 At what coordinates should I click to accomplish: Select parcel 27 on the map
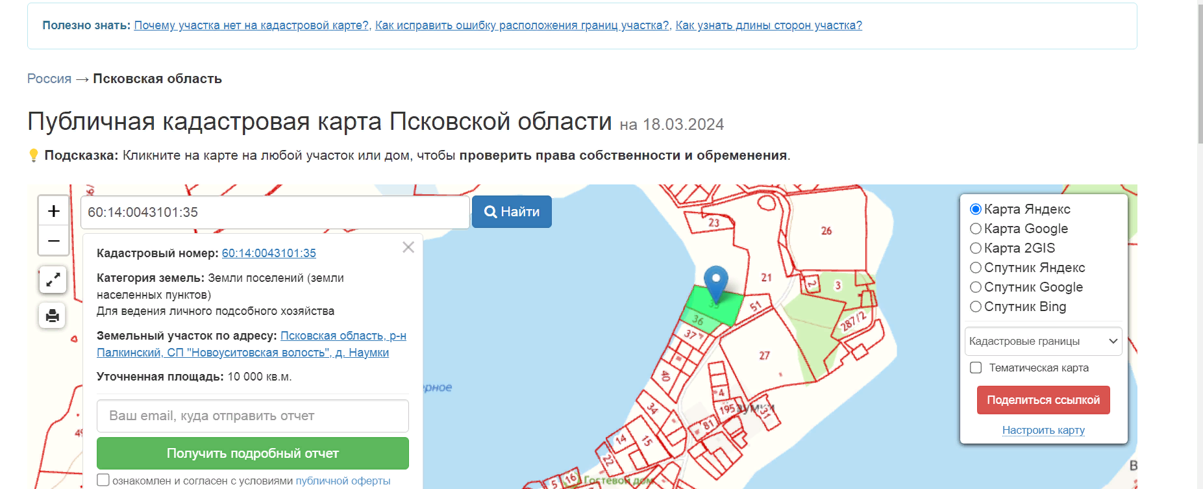point(764,355)
